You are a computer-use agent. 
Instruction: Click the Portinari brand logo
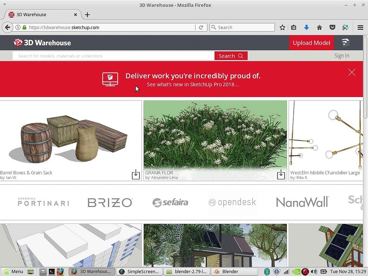43,202
